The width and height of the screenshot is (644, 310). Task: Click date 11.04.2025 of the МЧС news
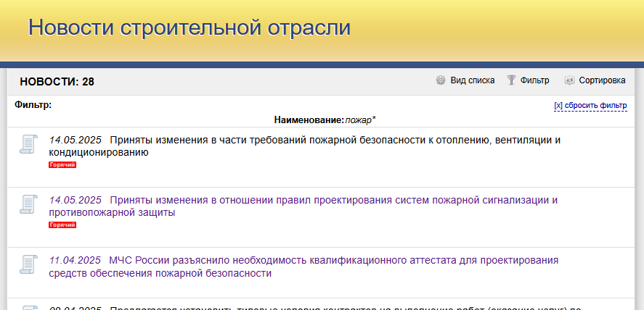(x=75, y=261)
